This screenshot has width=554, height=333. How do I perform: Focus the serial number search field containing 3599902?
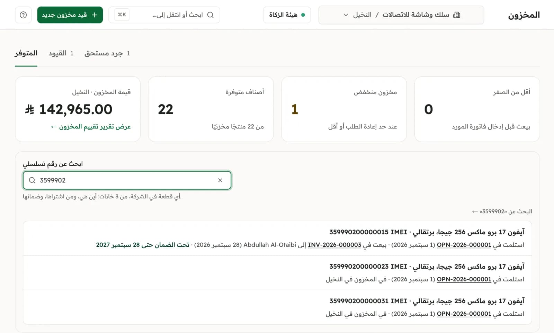pos(127,180)
